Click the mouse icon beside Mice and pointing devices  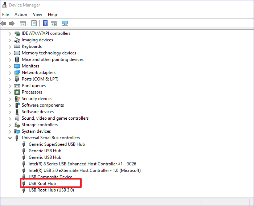(x=17, y=59)
